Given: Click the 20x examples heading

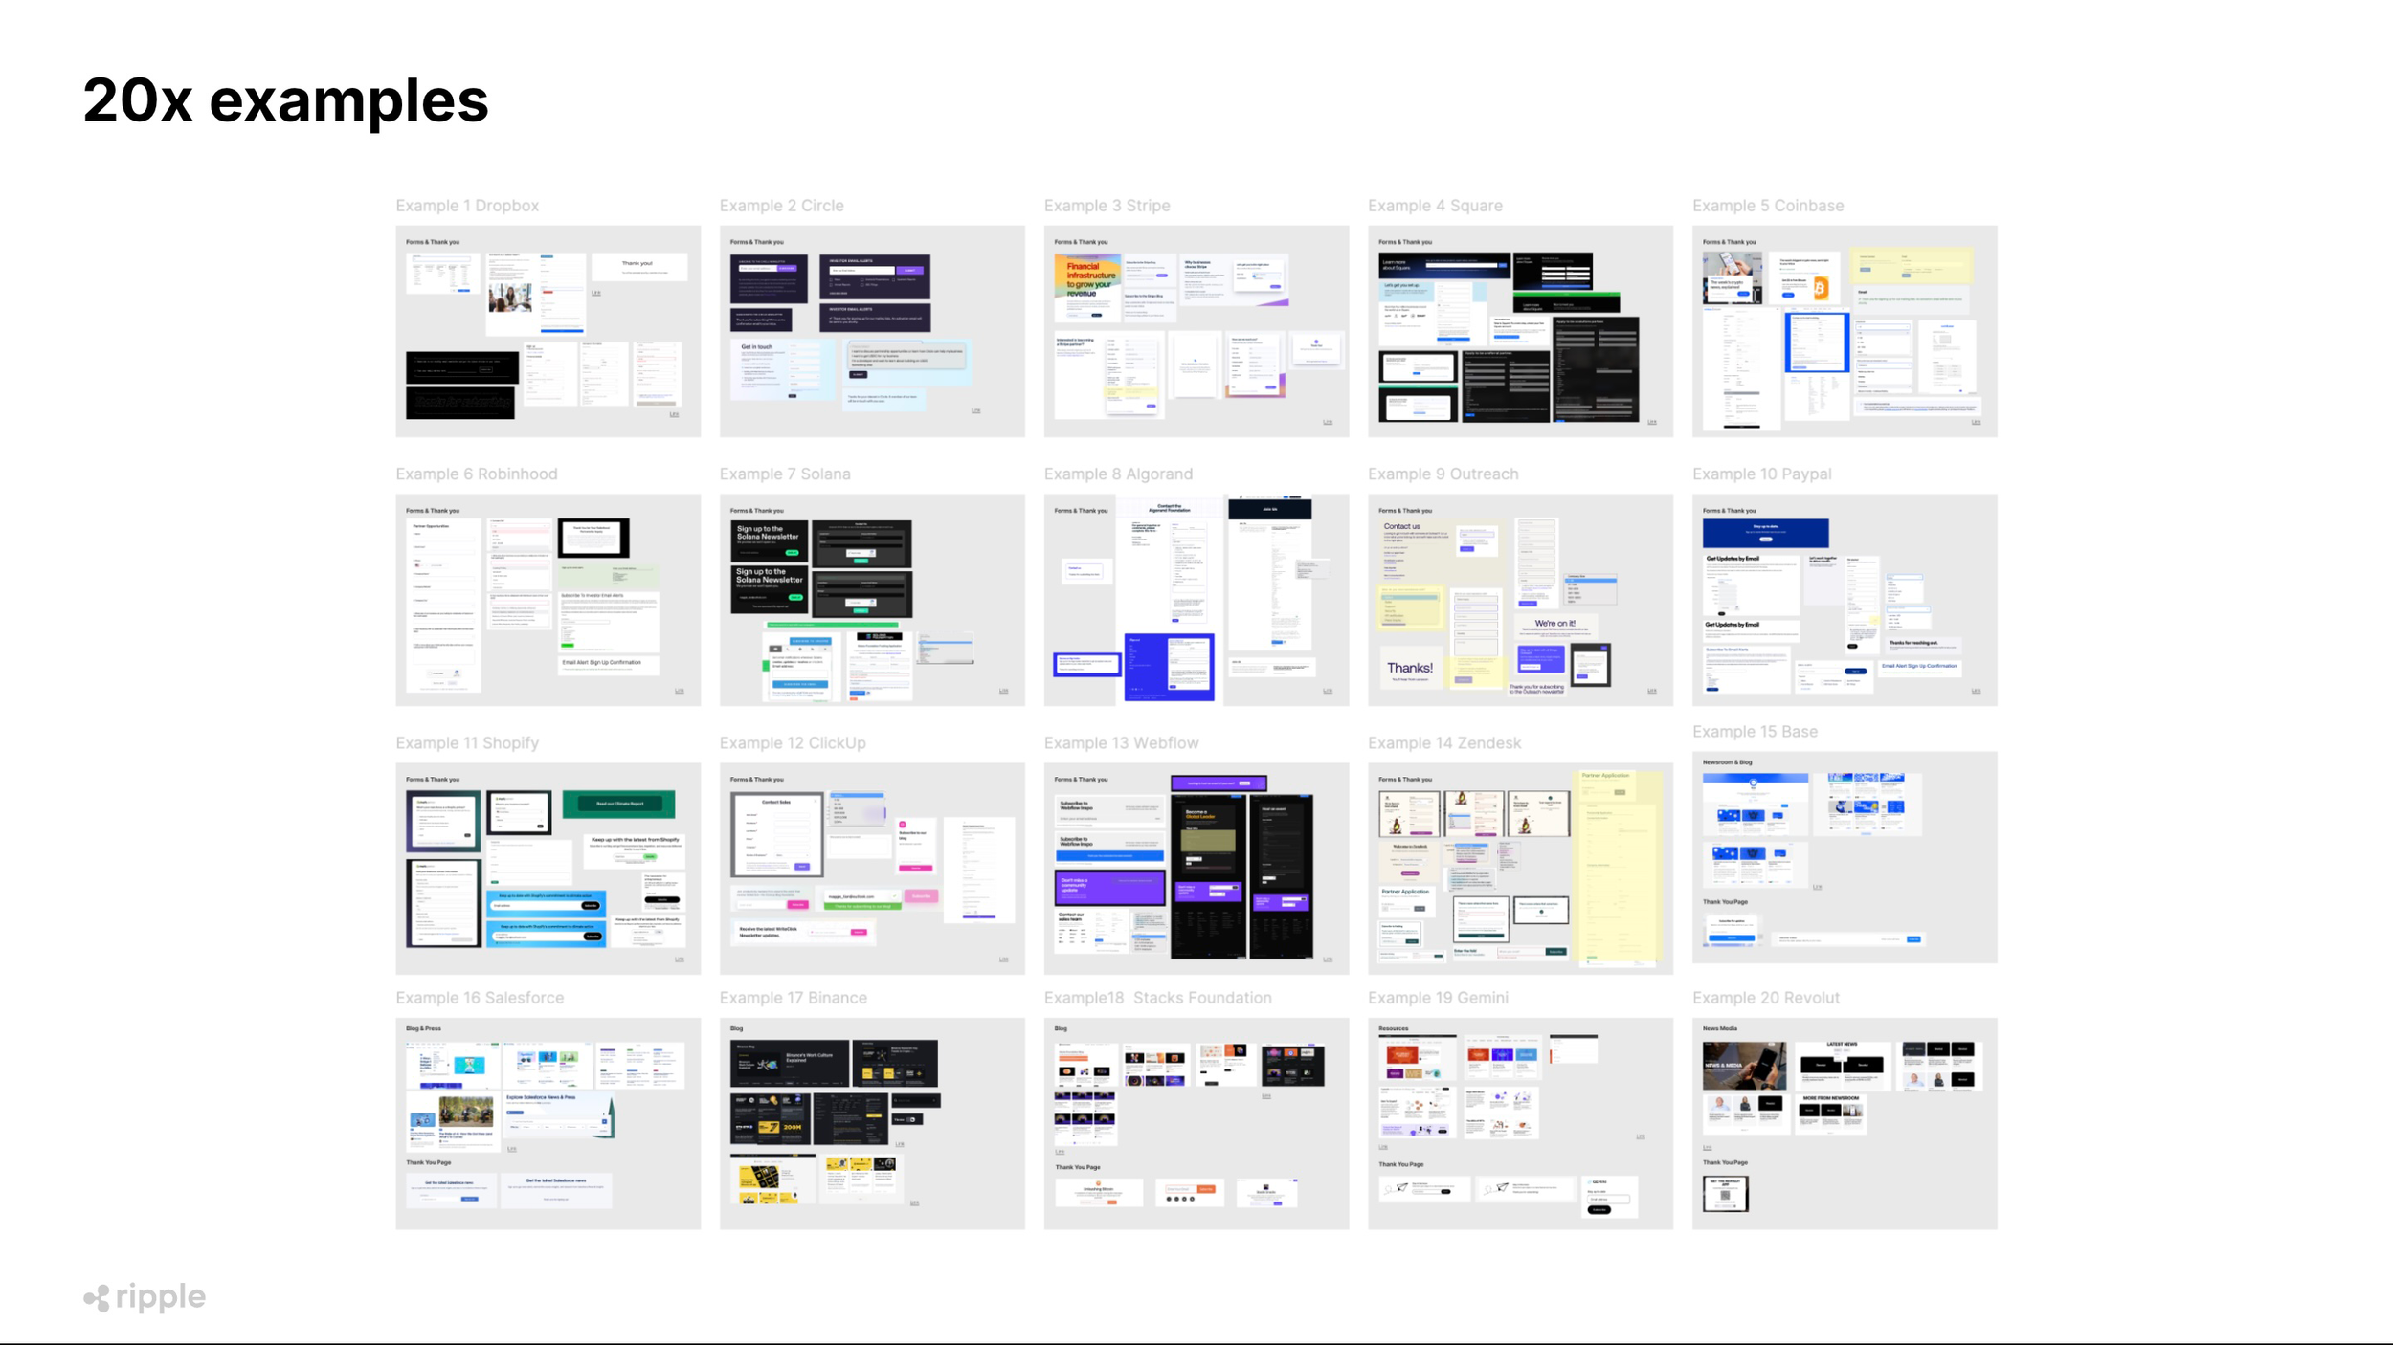Looking at the screenshot, I should click(x=285, y=100).
